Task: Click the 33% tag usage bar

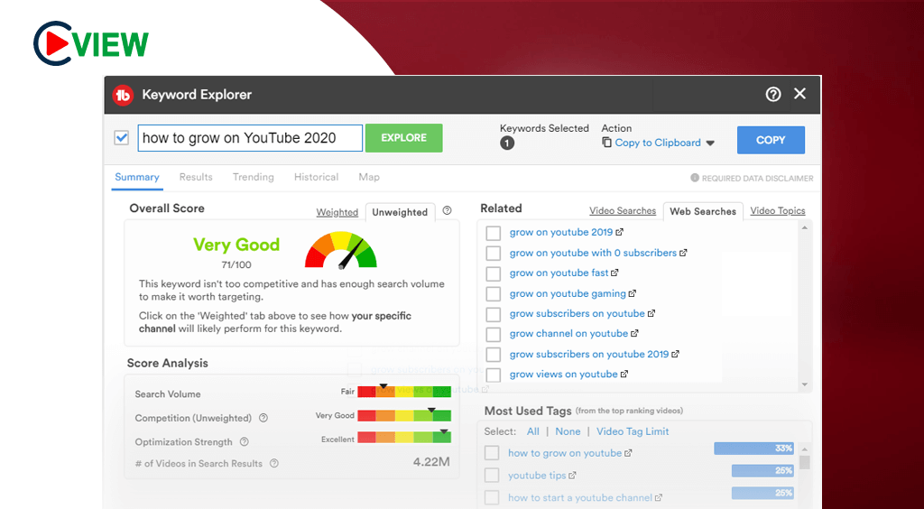Action: (x=753, y=449)
